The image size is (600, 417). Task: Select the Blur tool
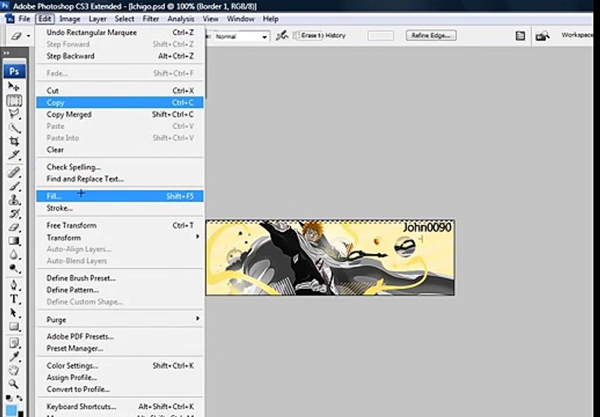[x=14, y=254]
